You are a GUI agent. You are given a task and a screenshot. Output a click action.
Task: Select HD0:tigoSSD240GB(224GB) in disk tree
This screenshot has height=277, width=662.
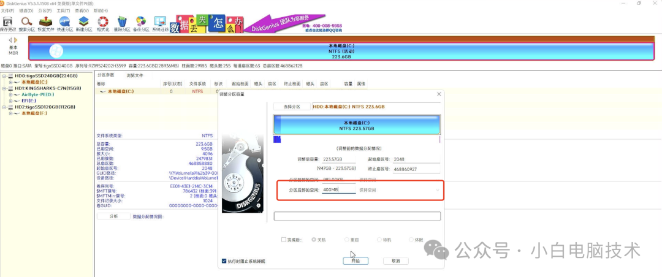[x=46, y=76]
